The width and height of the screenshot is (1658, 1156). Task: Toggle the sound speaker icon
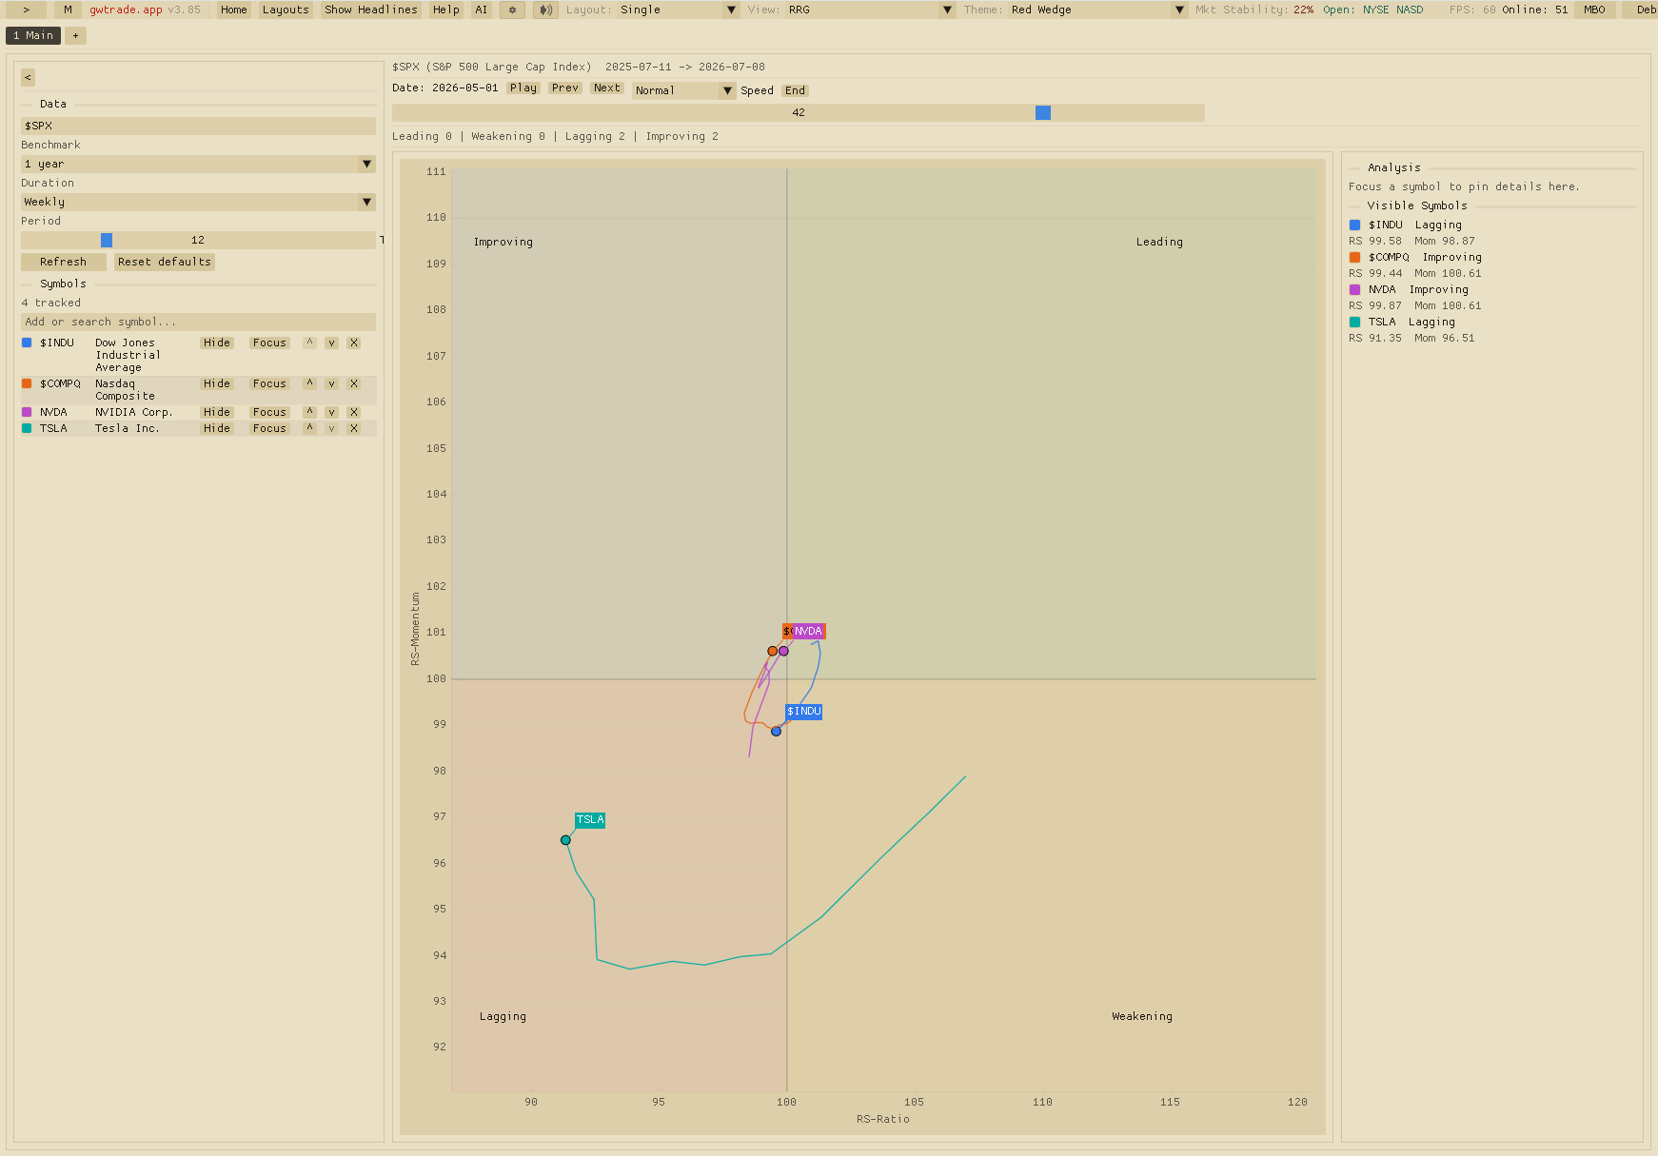click(545, 10)
